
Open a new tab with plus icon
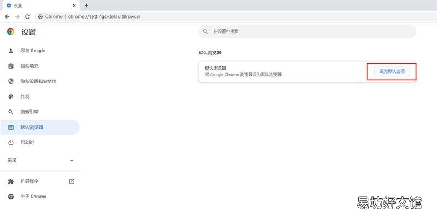(86, 5)
